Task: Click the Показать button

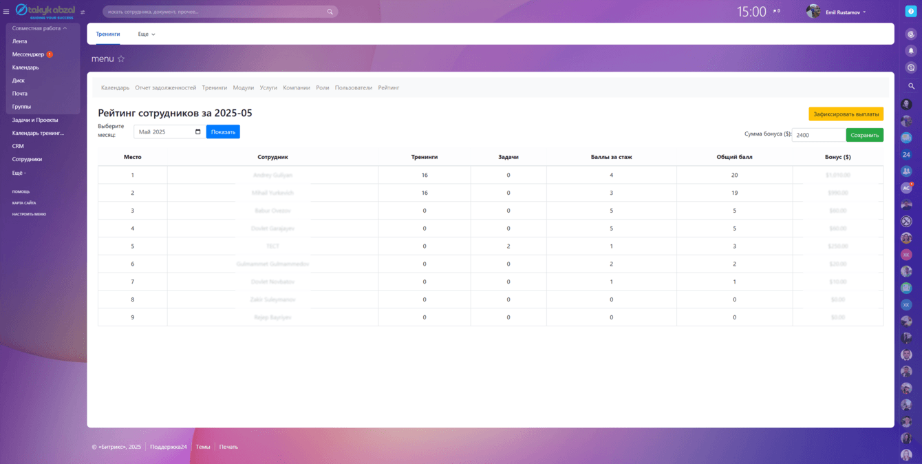Action: tap(223, 131)
